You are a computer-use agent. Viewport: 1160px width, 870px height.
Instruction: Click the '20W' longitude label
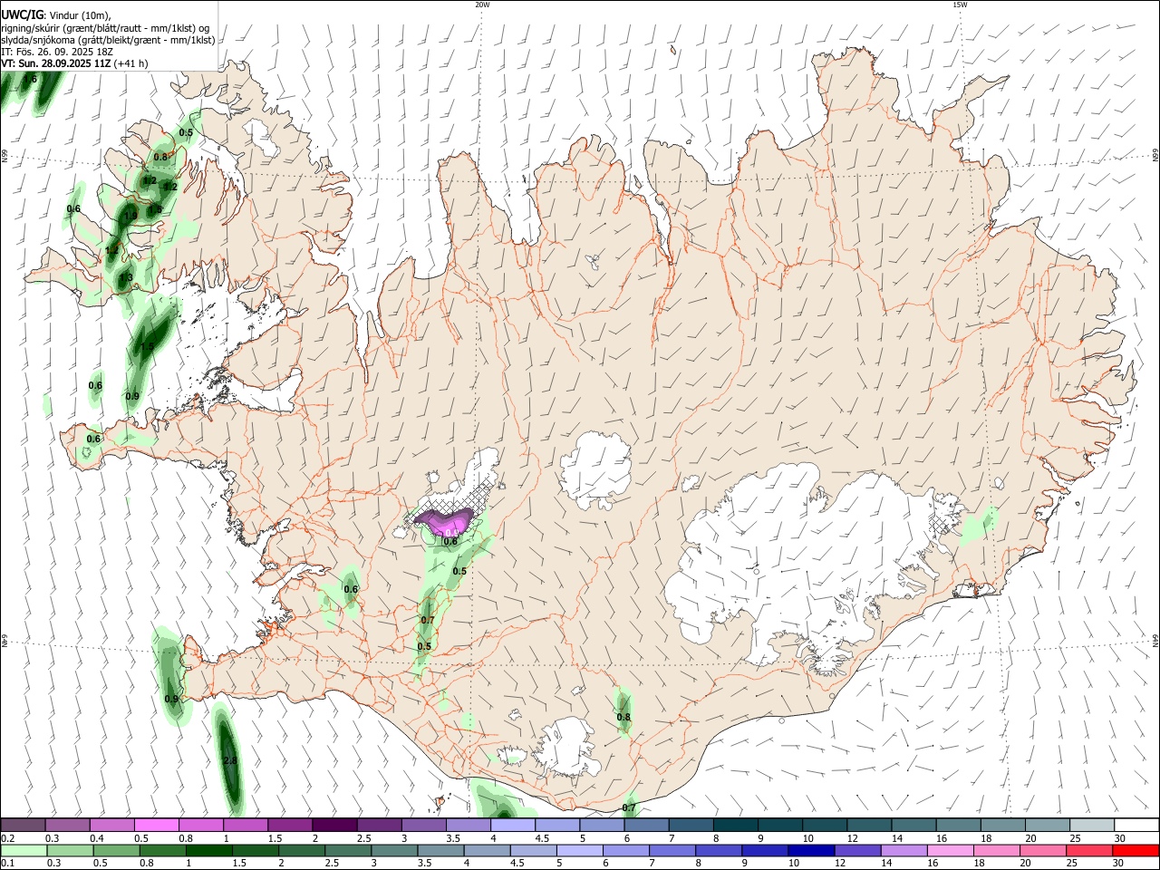482,5
